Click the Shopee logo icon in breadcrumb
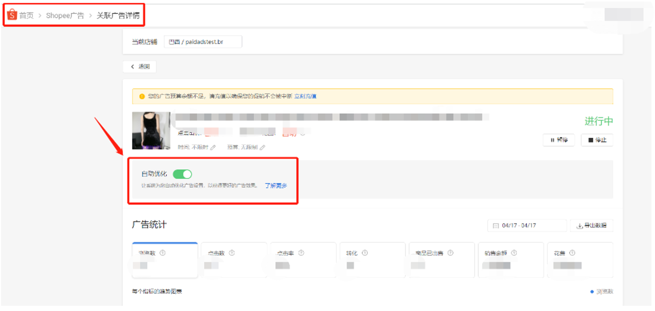The height and width of the screenshot is (311, 655). coord(12,15)
